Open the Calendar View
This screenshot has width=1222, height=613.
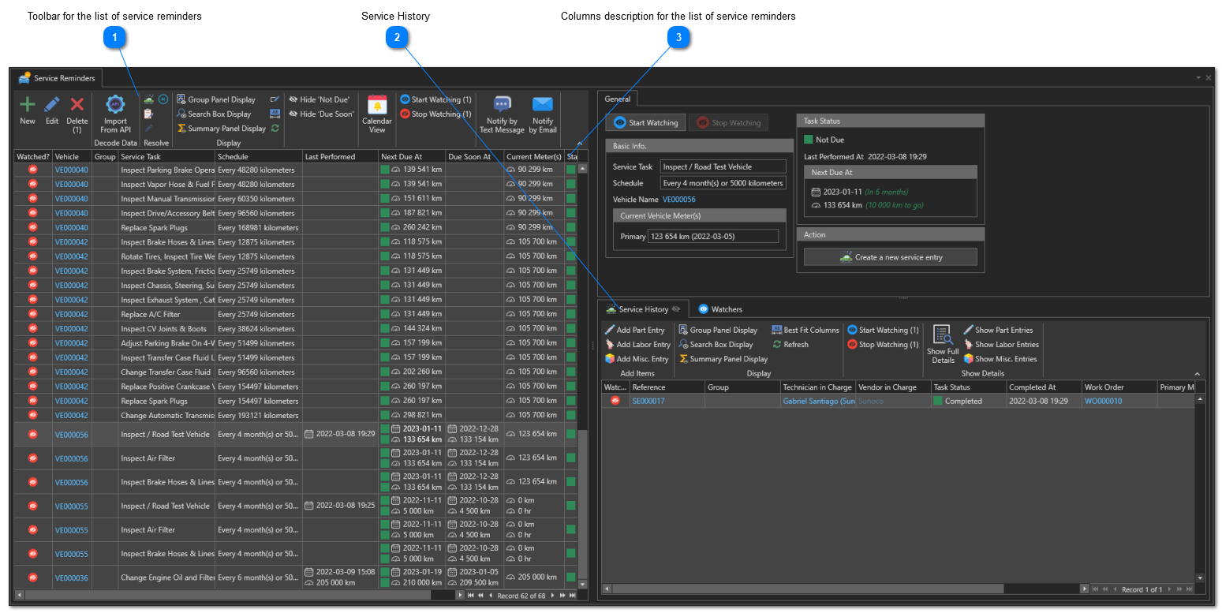tap(376, 105)
